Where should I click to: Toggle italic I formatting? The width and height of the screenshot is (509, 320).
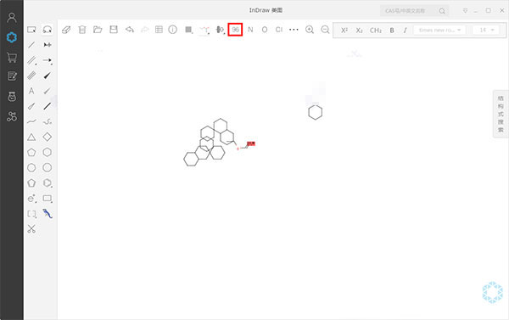[405, 31]
